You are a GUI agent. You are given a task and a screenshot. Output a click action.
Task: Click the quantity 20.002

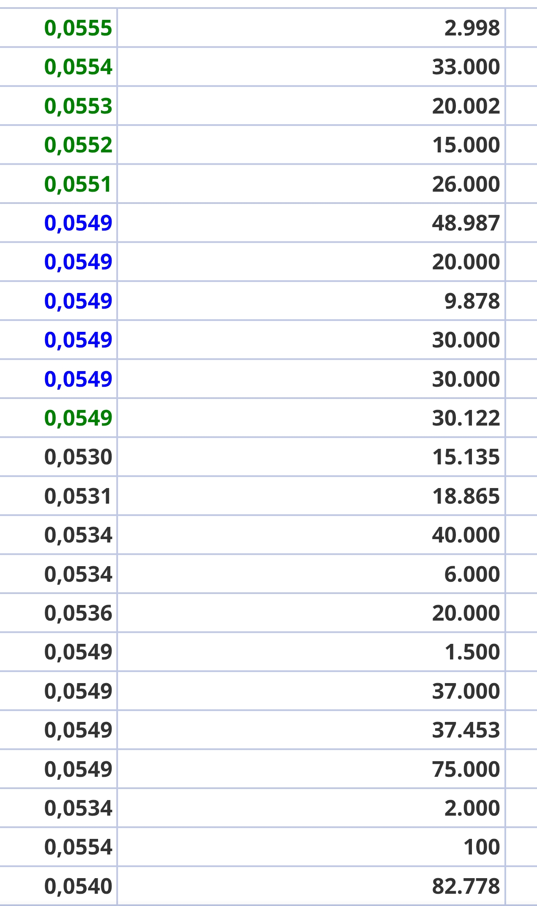click(466, 106)
